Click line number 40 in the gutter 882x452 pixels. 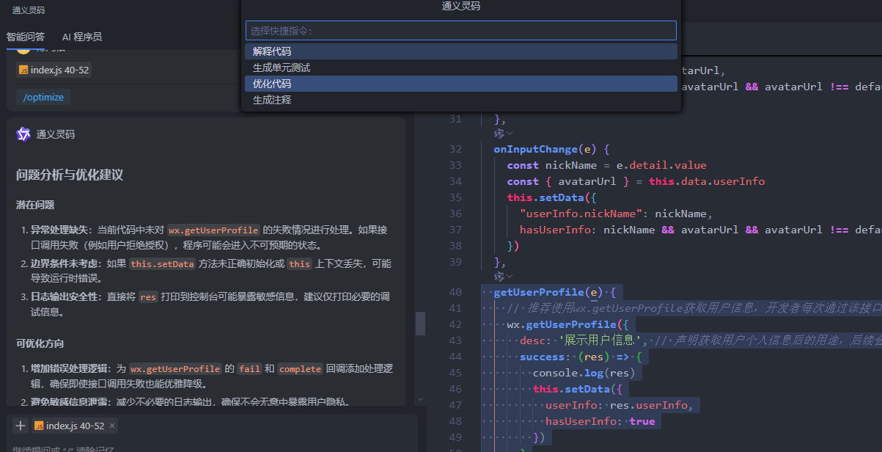455,292
